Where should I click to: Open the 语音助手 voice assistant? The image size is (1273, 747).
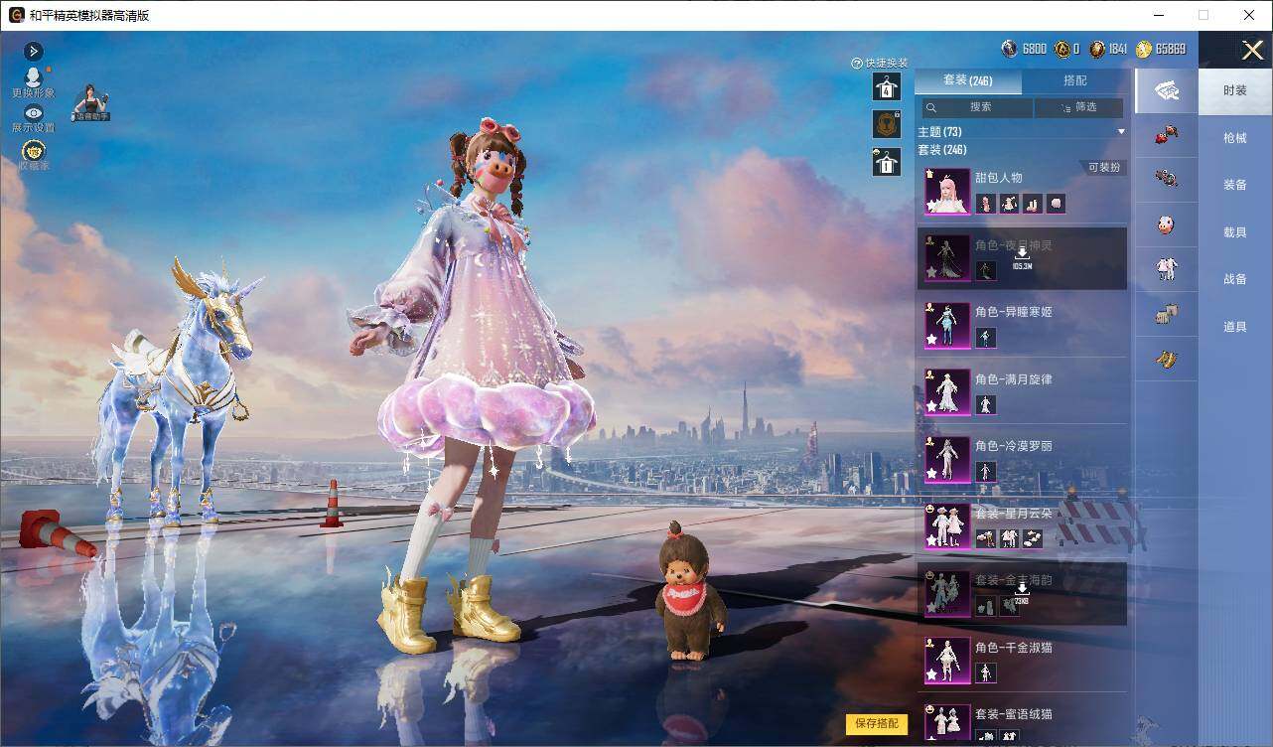pos(91,102)
